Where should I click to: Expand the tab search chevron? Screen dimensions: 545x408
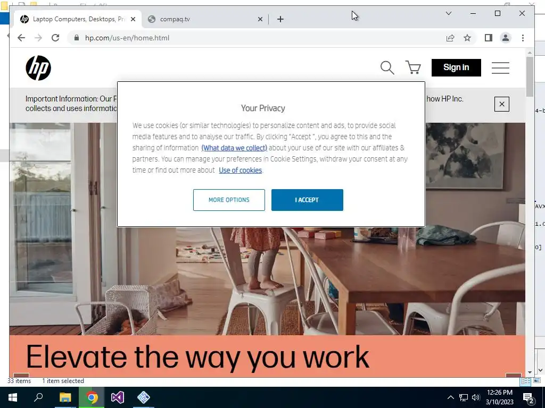449,13
